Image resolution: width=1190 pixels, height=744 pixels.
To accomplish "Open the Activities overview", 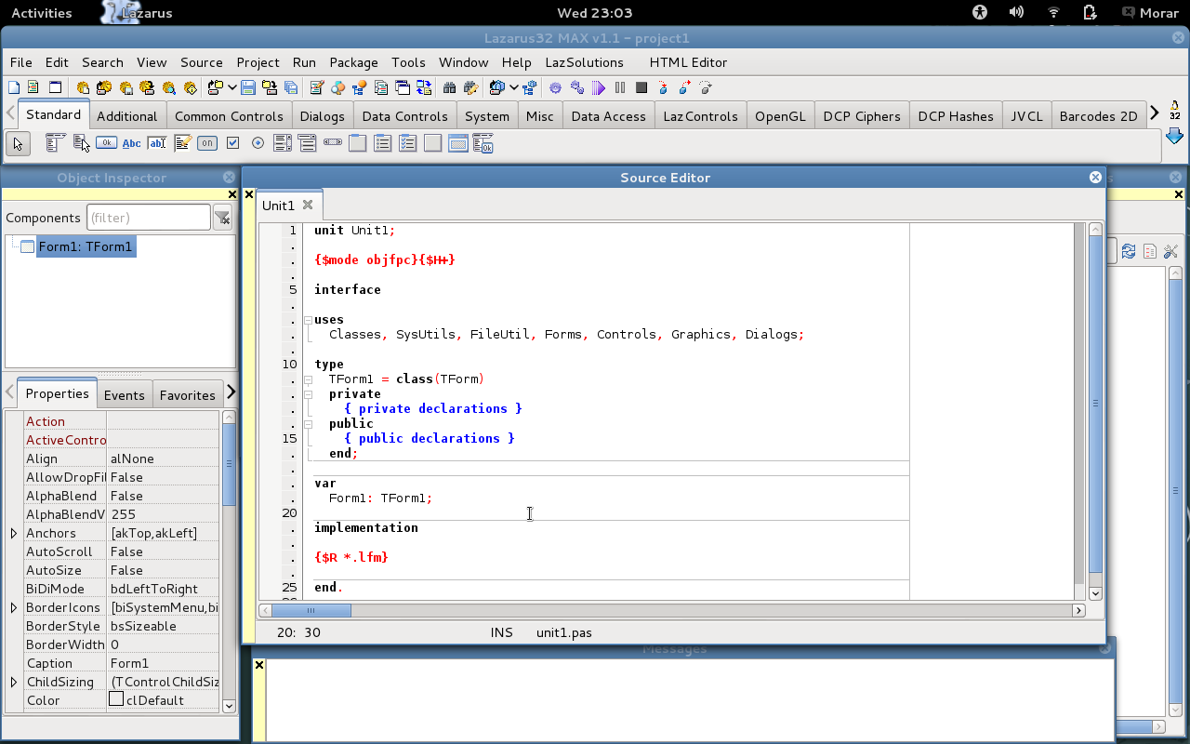I will point(41,13).
